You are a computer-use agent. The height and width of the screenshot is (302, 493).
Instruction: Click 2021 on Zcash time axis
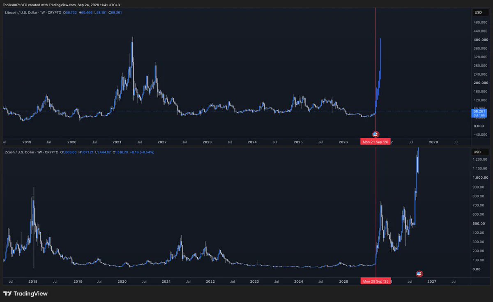[x=166, y=281]
